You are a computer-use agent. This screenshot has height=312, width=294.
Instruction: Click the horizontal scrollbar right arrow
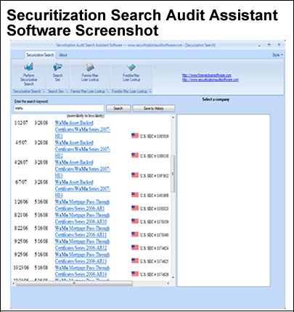[168, 283]
